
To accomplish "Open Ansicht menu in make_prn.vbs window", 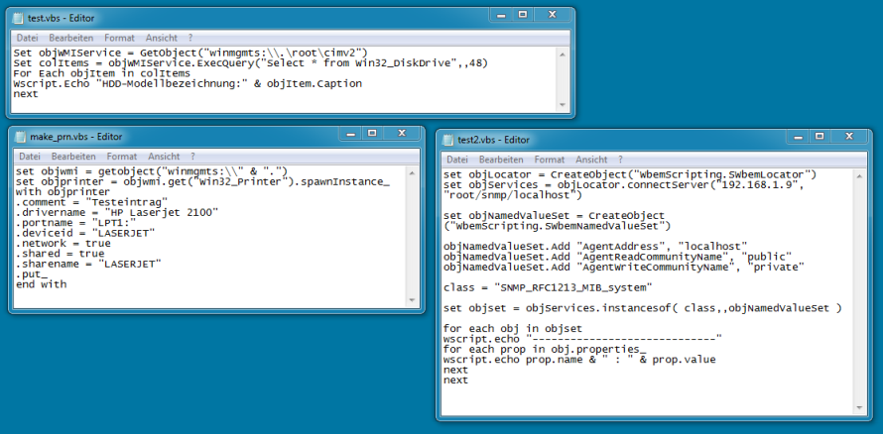I will coord(164,157).
